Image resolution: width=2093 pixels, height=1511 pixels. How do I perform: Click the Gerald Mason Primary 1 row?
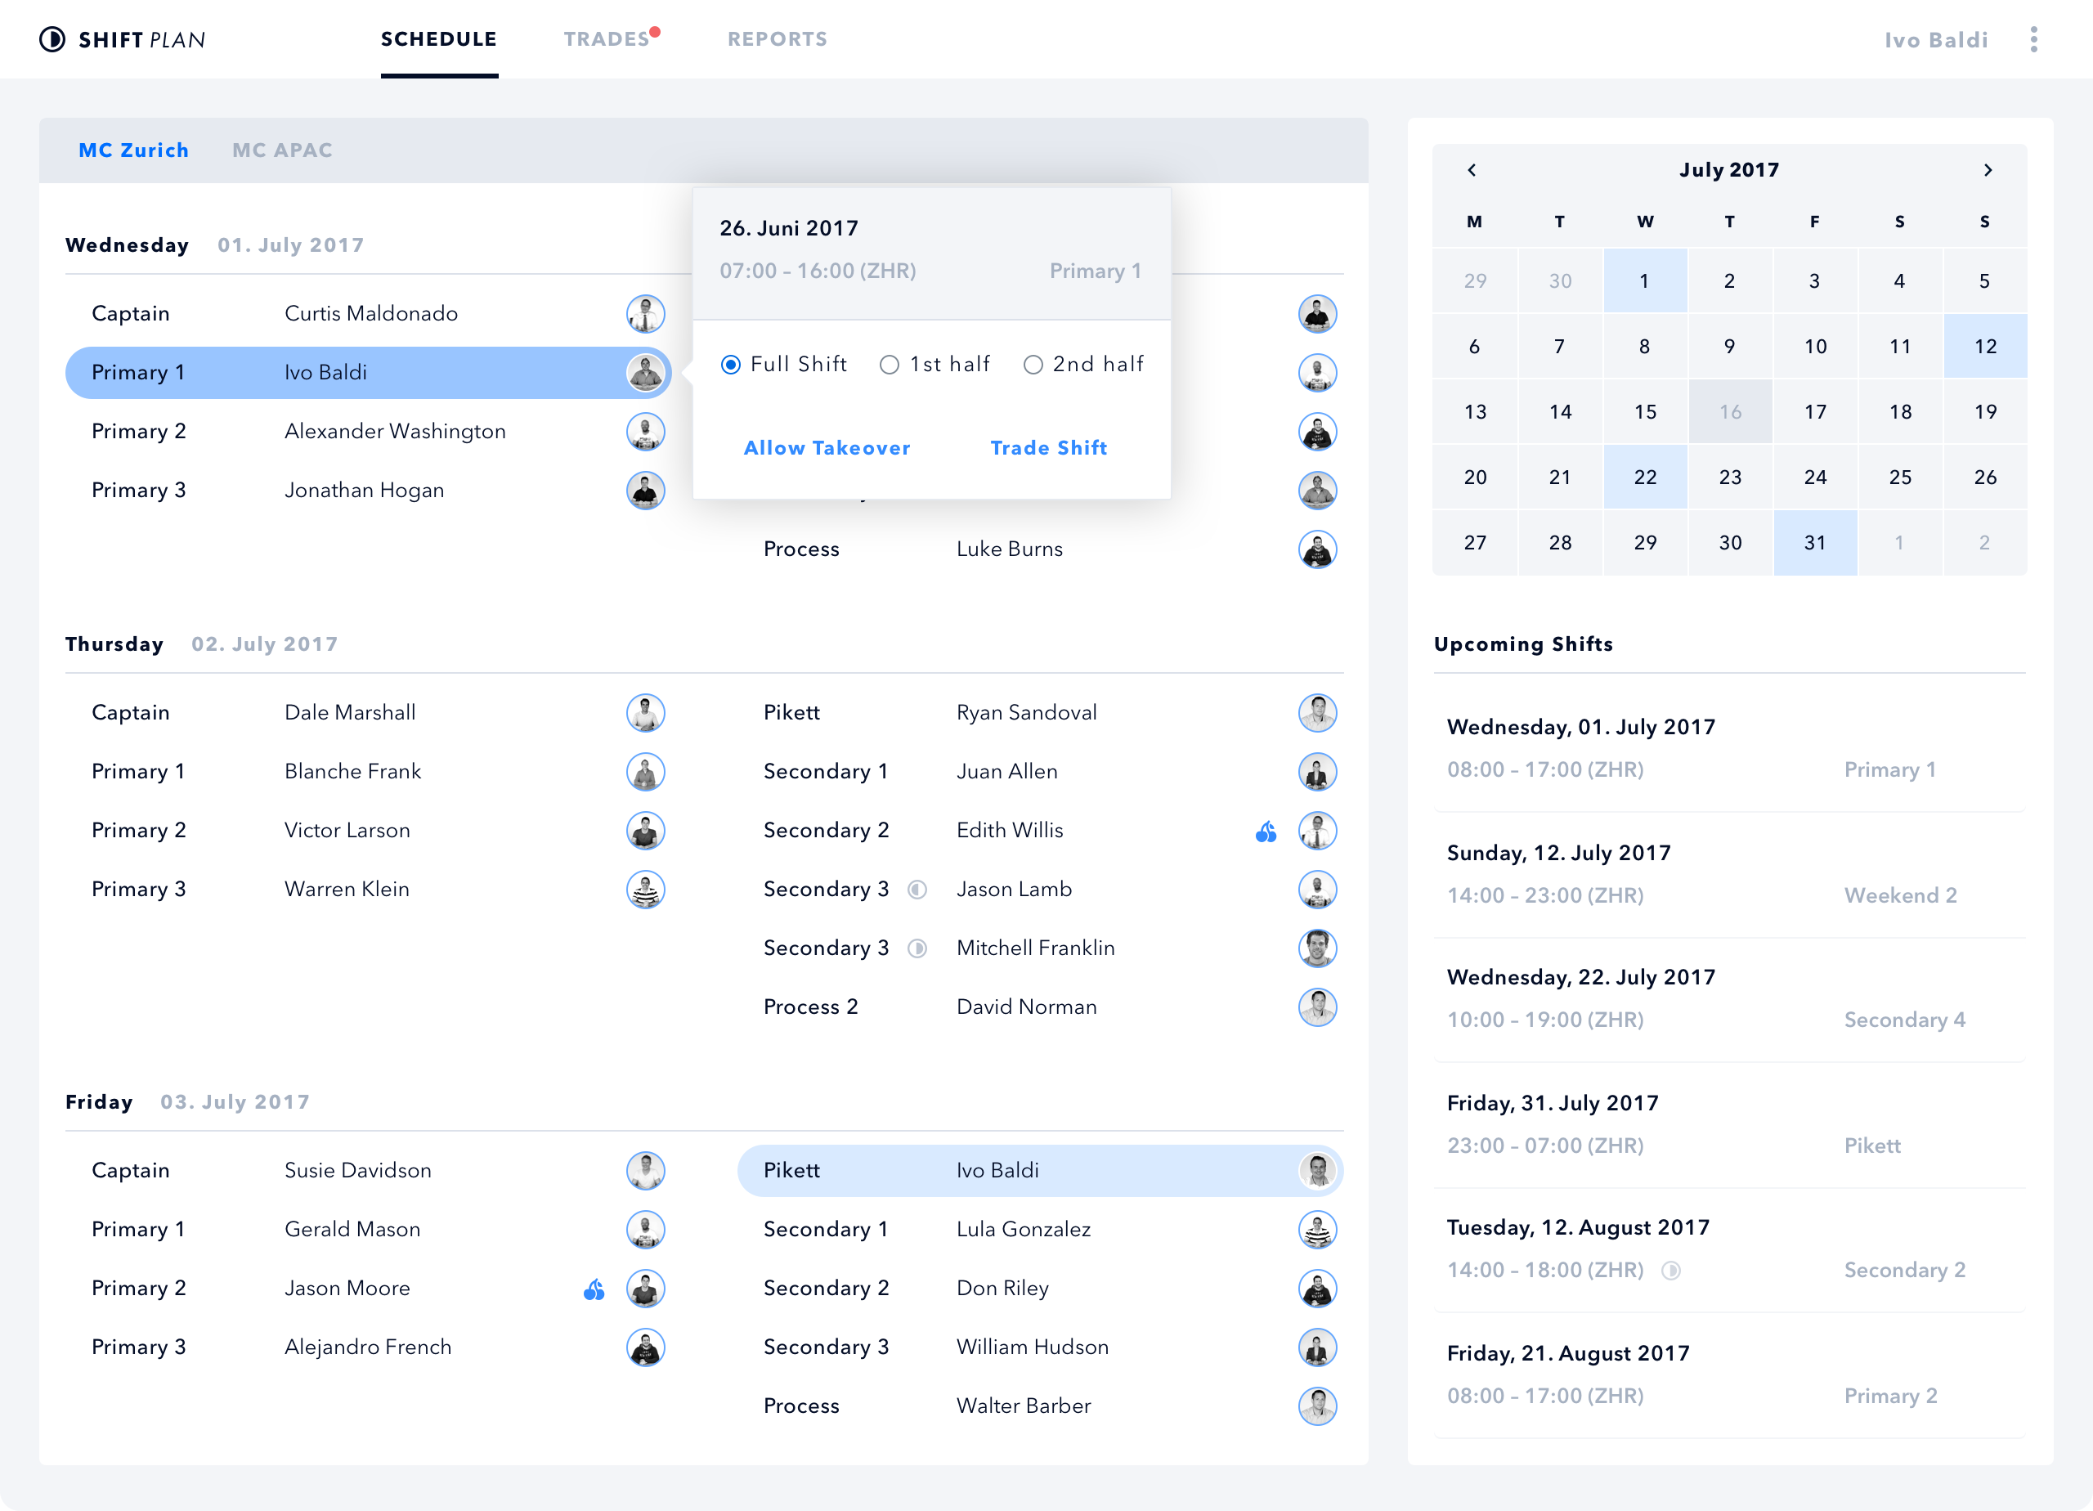point(368,1230)
